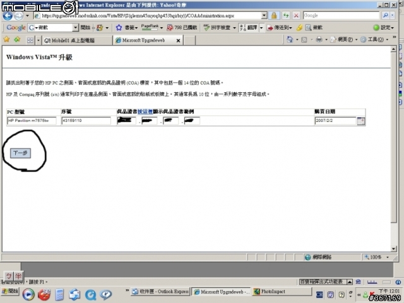Screen dimensions: 404x303
Task: Click the Add to Favorites icon
Action: coord(18,39)
